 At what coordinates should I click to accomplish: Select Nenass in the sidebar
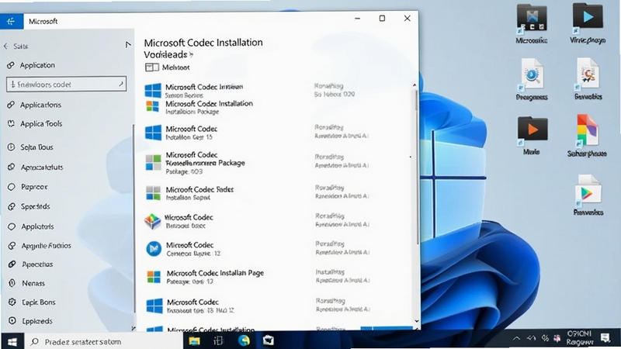[33, 283]
